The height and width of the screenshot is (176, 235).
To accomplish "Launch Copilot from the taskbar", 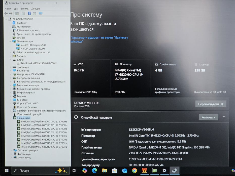I will click(85, 170).
